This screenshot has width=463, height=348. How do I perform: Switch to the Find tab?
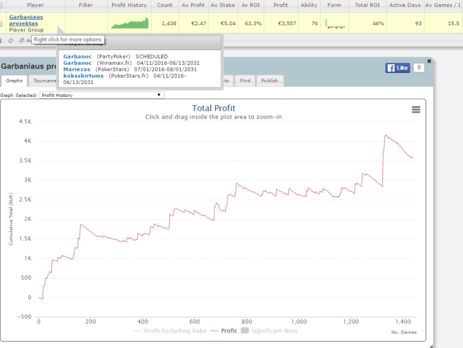click(x=244, y=81)
